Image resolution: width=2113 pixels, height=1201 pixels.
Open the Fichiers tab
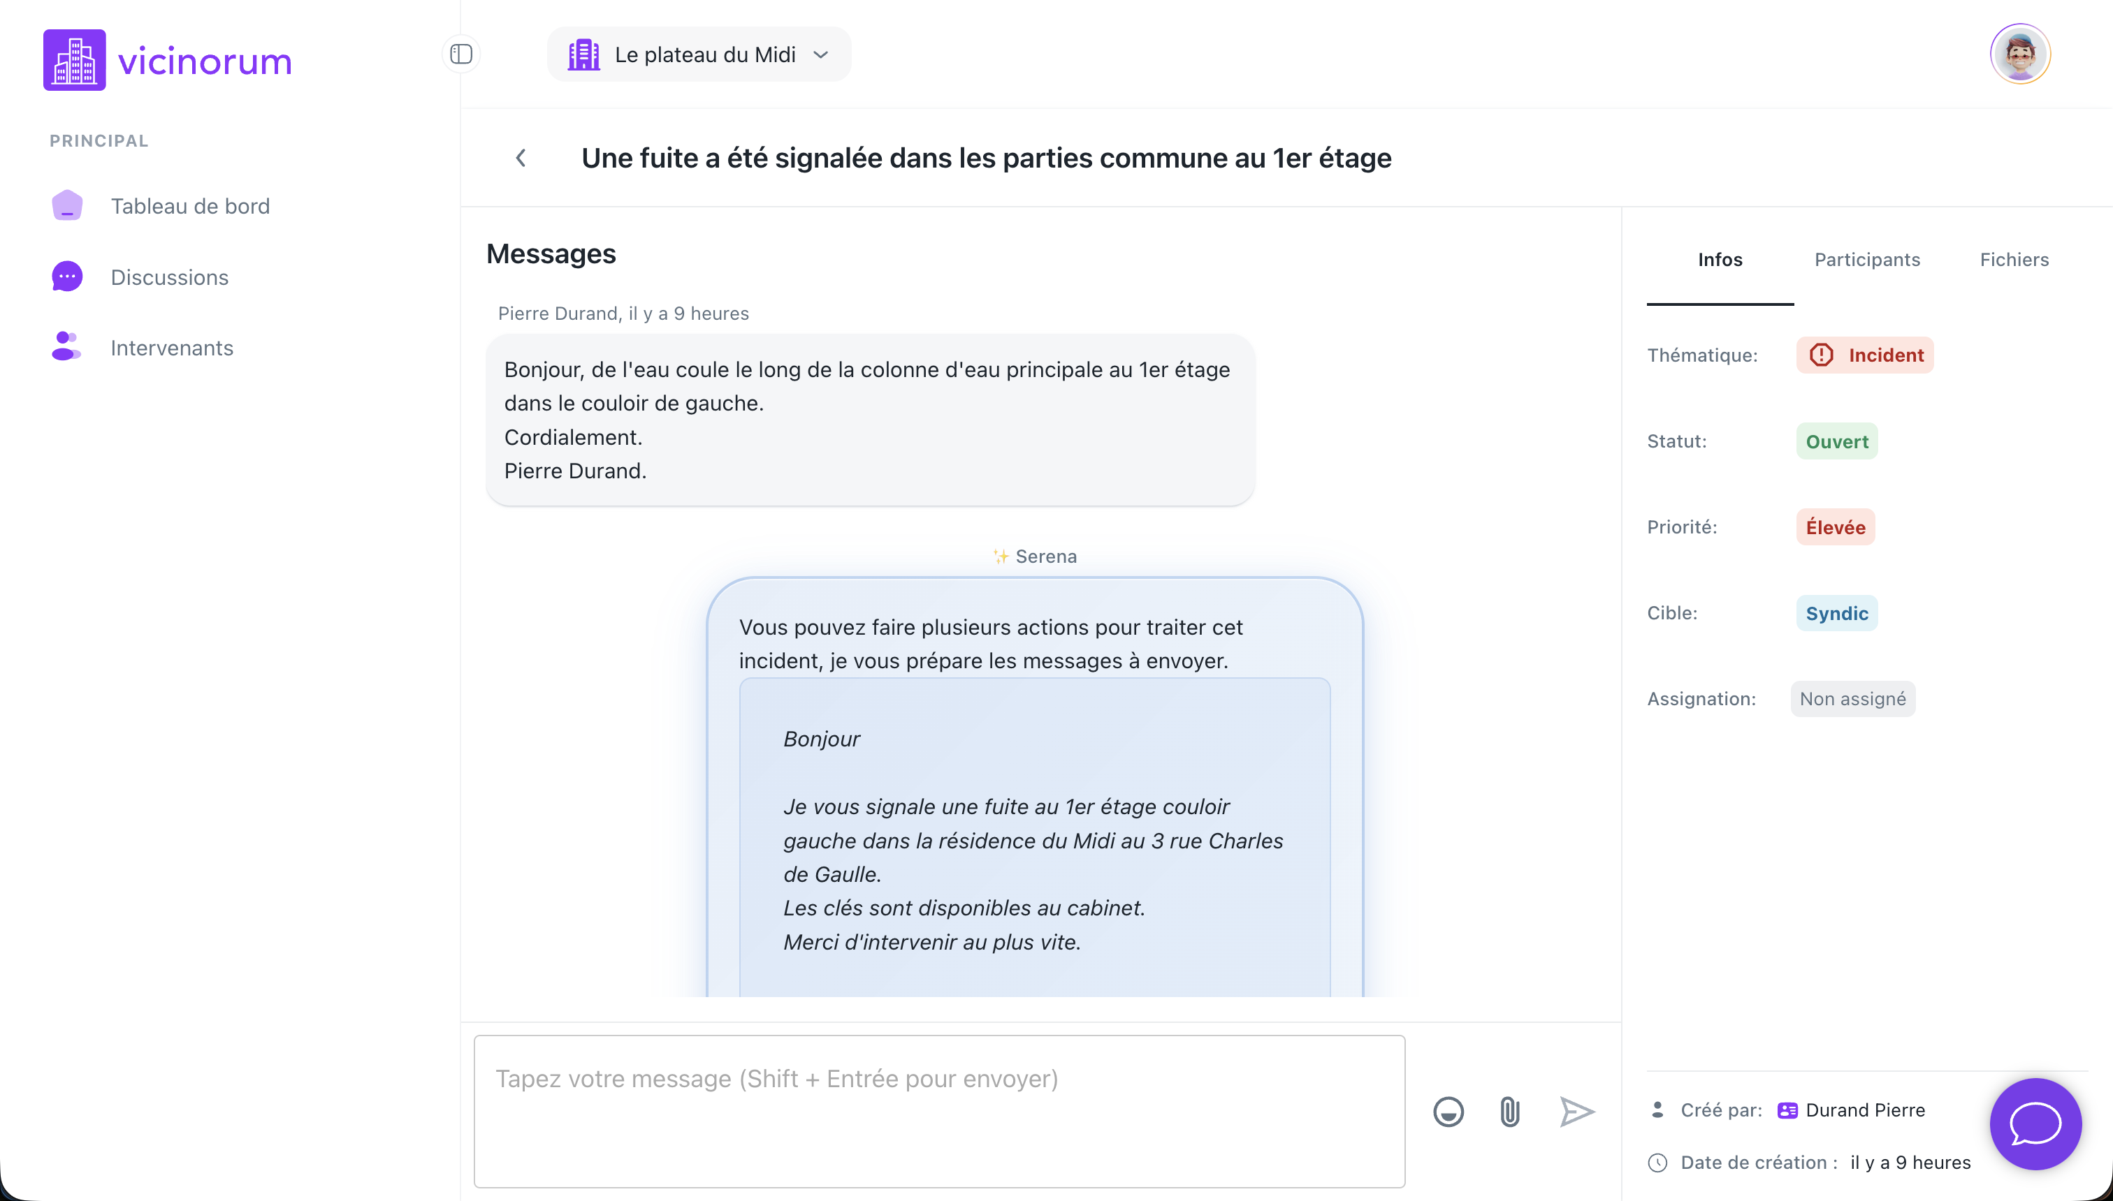click(x=2014, y=259)
